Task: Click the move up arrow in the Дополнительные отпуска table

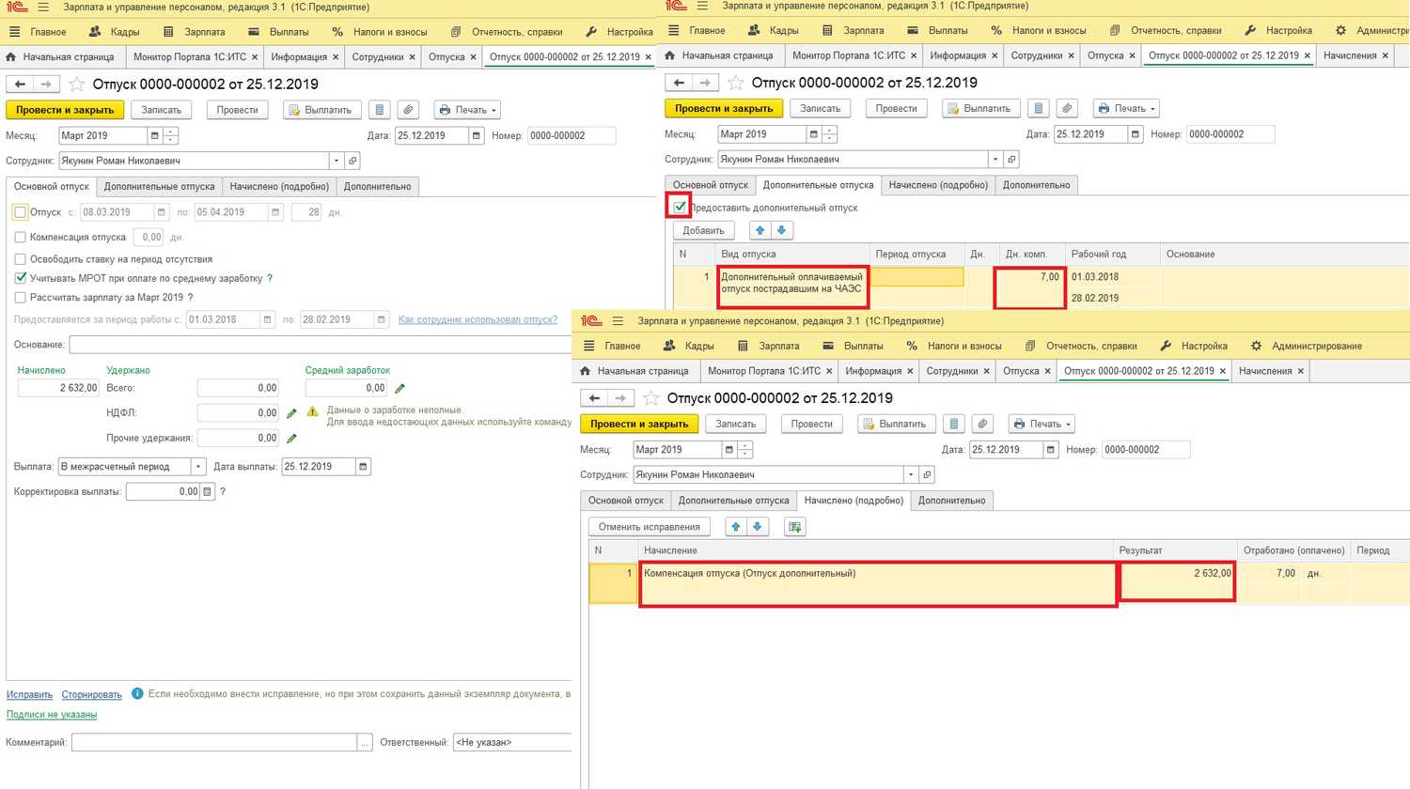Action: (x=760, y=230)
